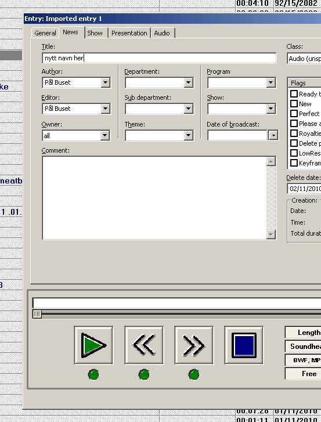Open the Date of broadcast picker
321x422 pixels.
pos(273,135)
